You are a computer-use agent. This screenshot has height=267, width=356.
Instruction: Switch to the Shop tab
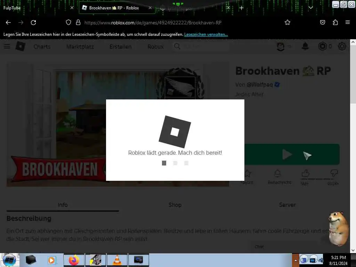tap(175, 205)
